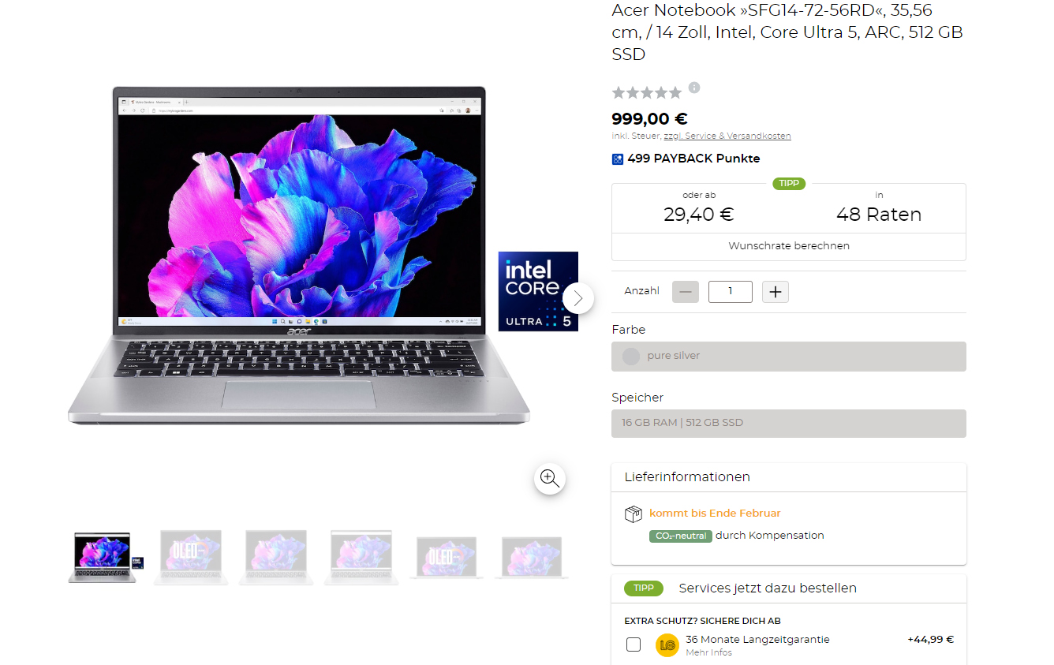Click the delivery package icon
Screen dimensions: 1054x665
point(634,514)
